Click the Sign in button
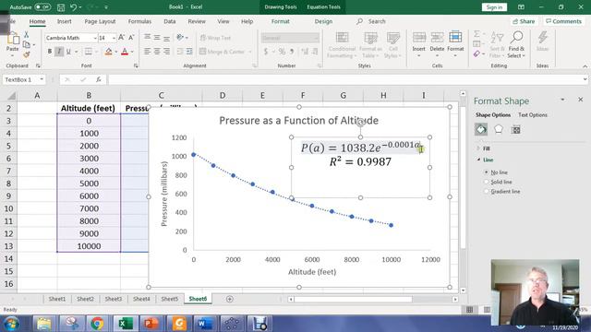Screen dimensions: 591x332 click(494, 7)
